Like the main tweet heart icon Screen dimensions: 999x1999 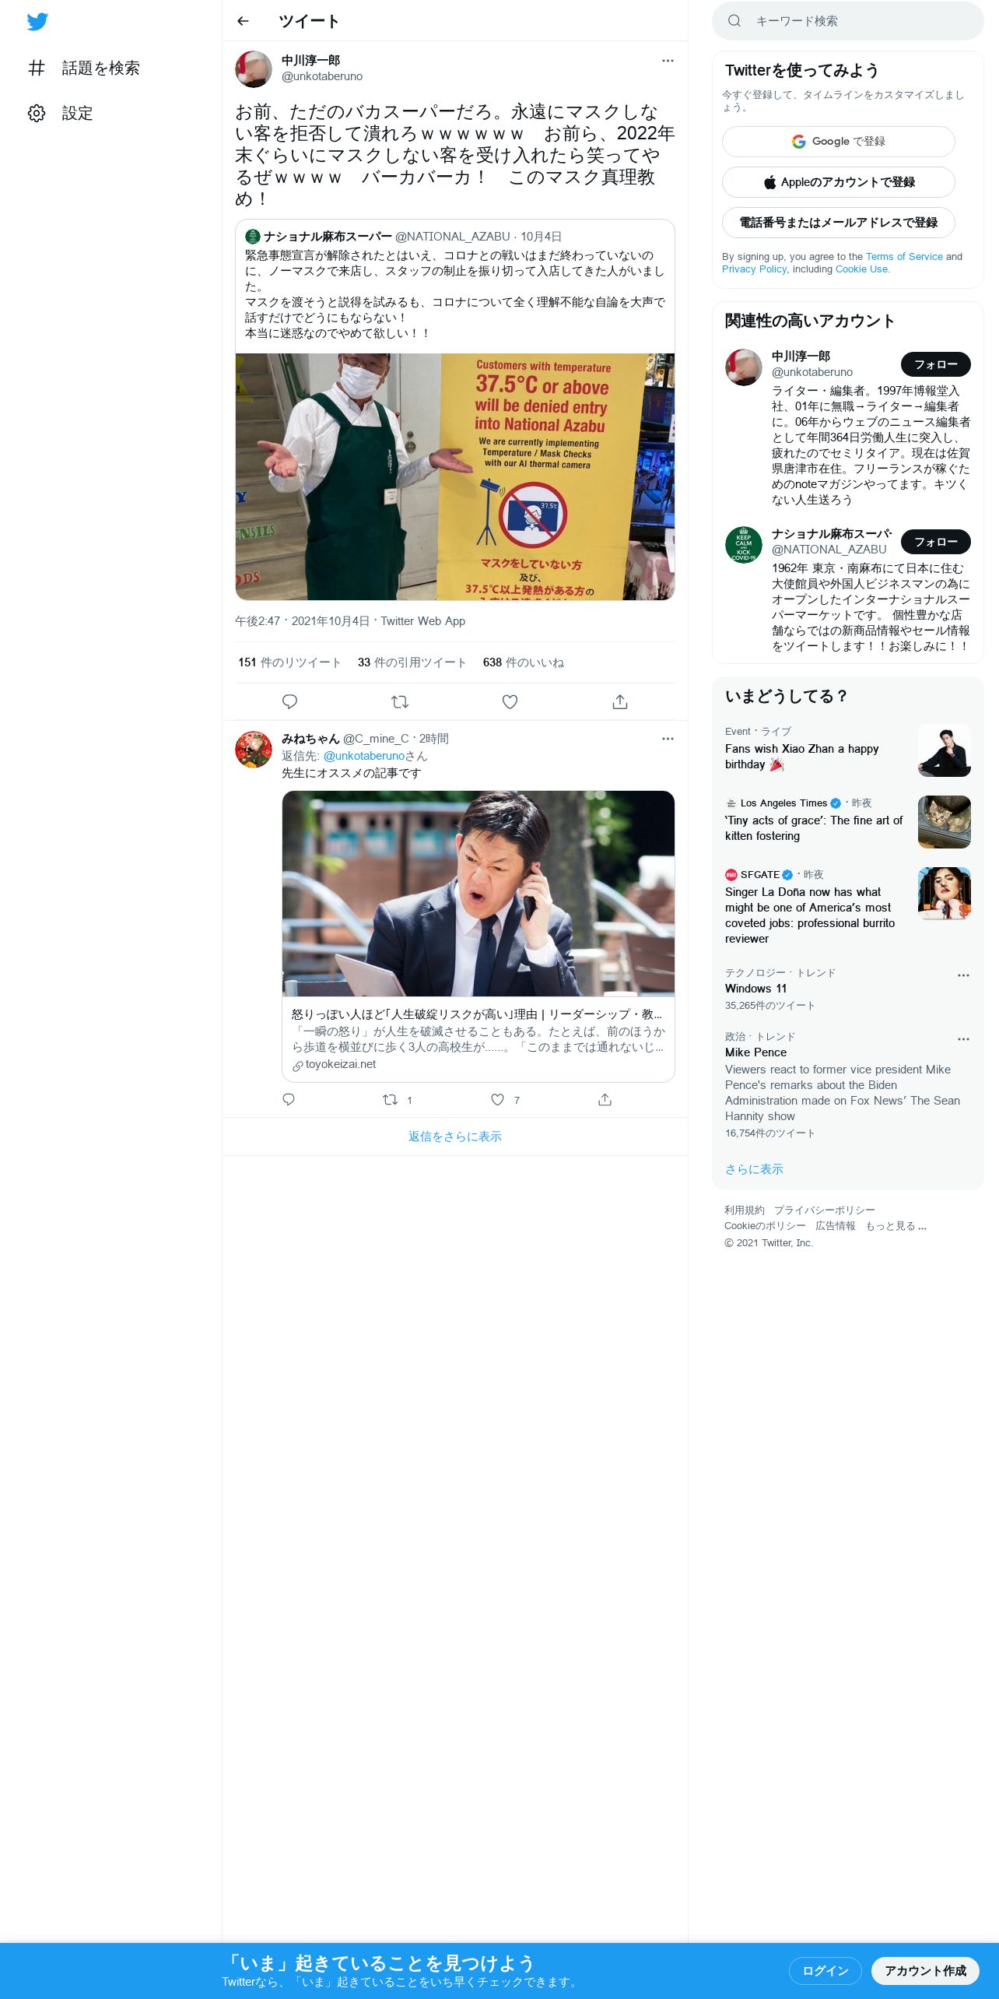(510, 701)
